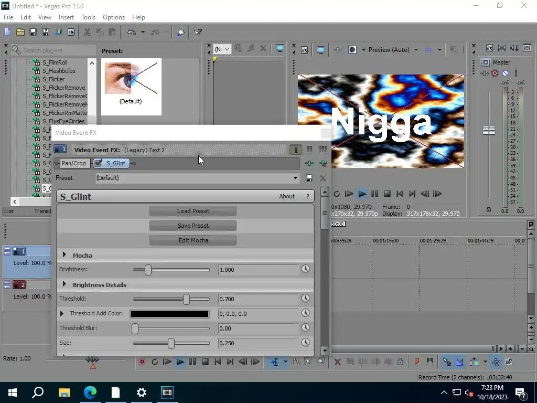Click the Undo toolbar icon
The image size is (537, 403).
132,32
